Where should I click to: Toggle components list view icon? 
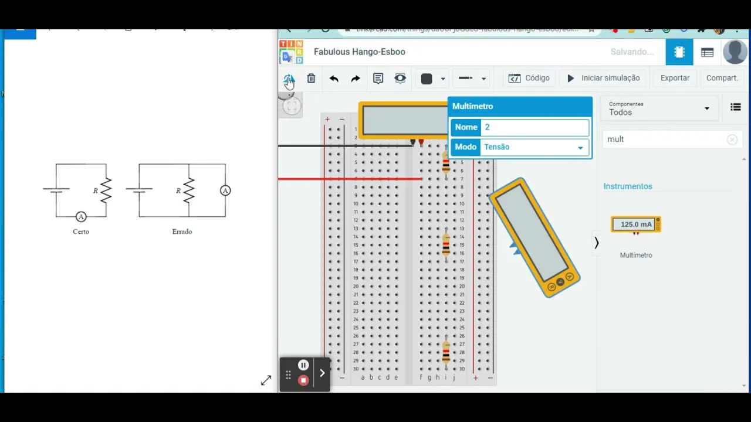pos(735,107)
